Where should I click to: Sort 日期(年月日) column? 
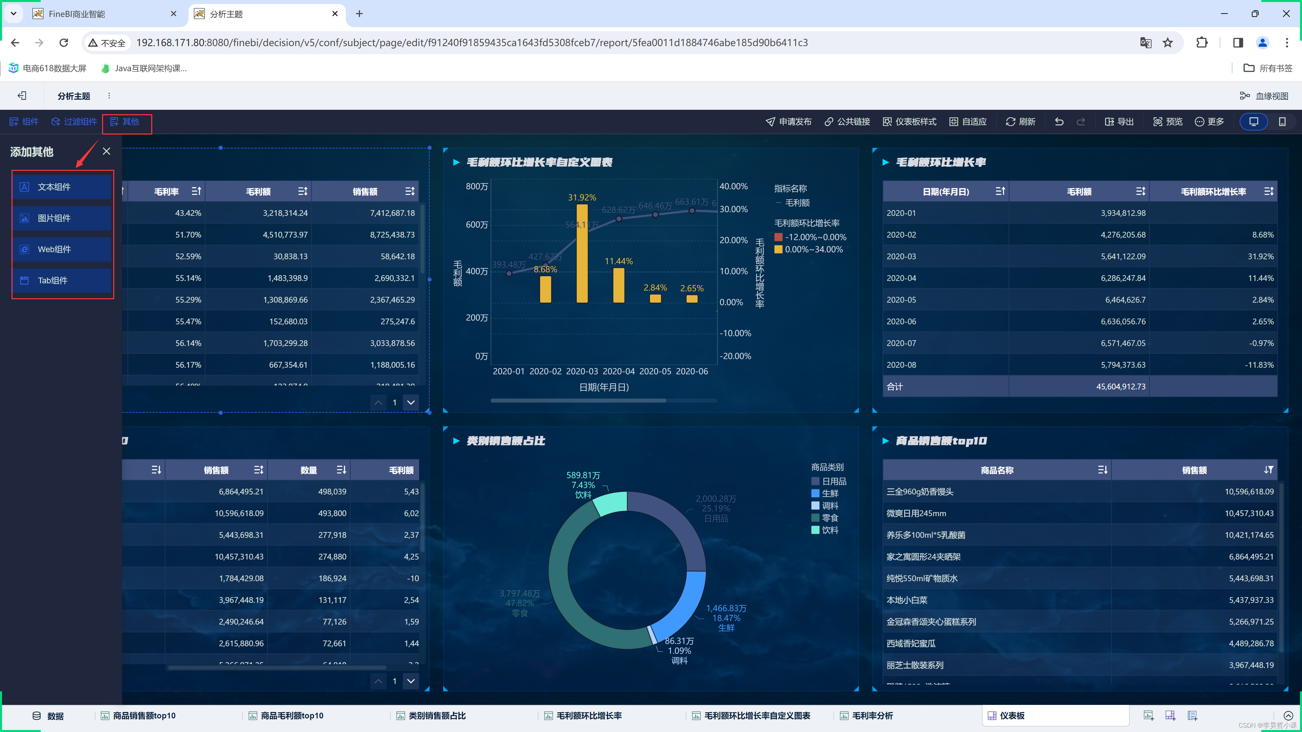coord(1000,191)
